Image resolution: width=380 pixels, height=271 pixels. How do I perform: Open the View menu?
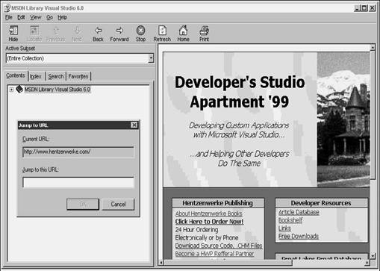click(x=36, y=17)
